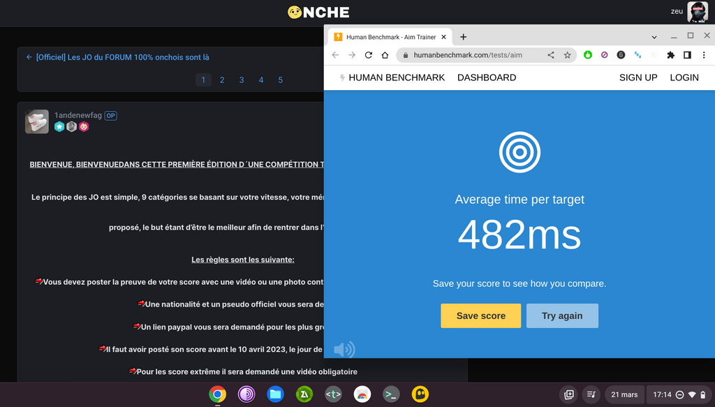Image resolution: width=715 pixels, height=407 pixels.
Task: Go back in the Chrome window
Action: [x=335, y=55]
